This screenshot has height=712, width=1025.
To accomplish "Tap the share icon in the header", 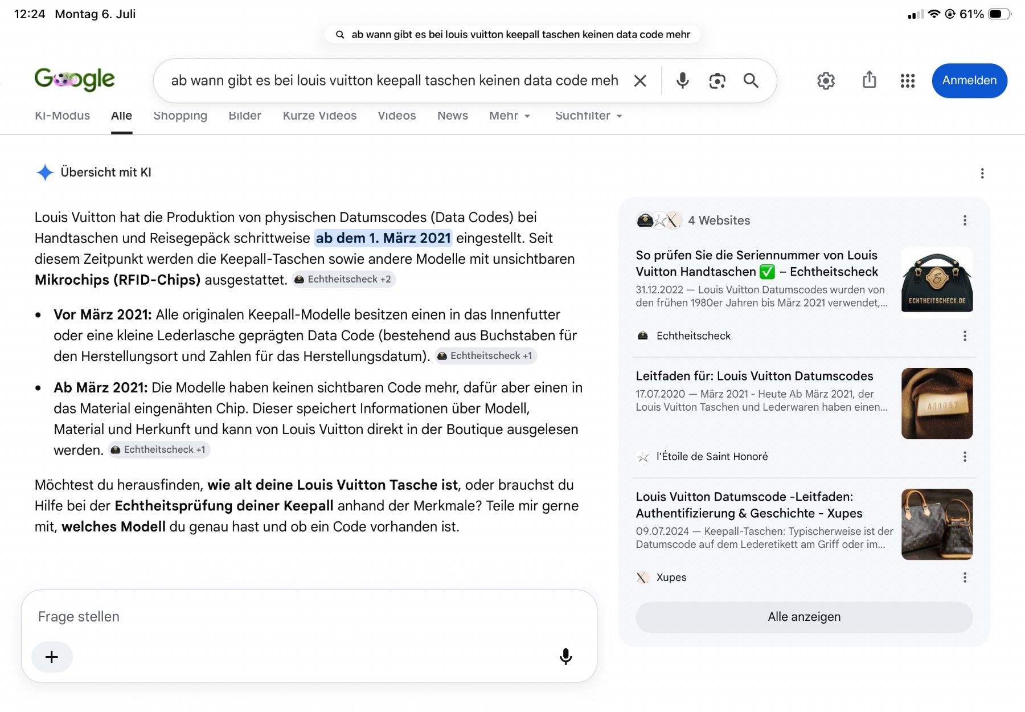I will coord(869,80).
